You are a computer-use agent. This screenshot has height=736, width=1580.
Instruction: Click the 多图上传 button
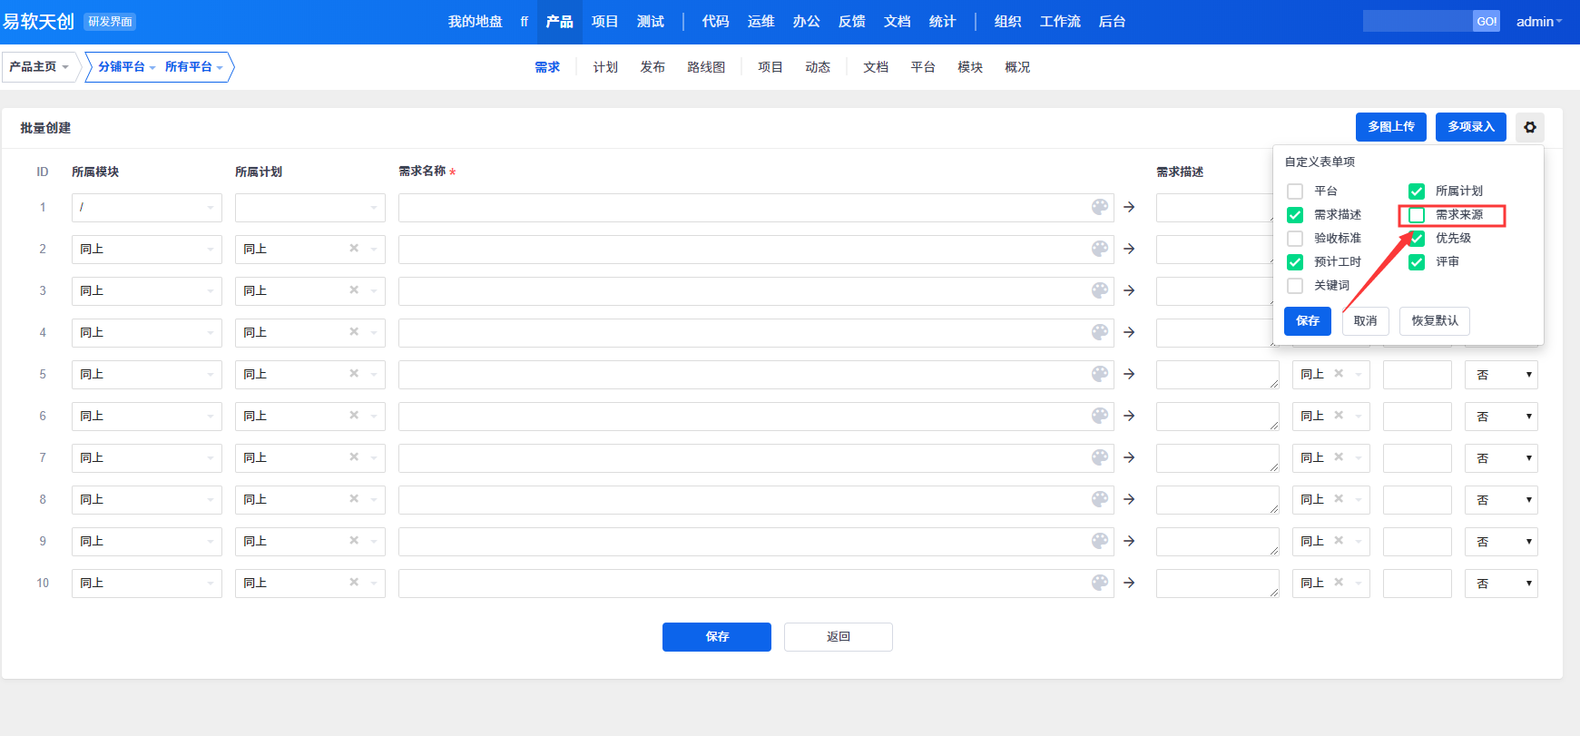click(1391, 127)
